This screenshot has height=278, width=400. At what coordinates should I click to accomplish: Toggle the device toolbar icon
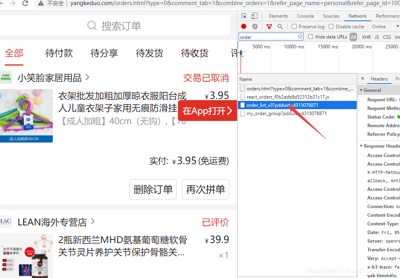click(x=254, y=16)
